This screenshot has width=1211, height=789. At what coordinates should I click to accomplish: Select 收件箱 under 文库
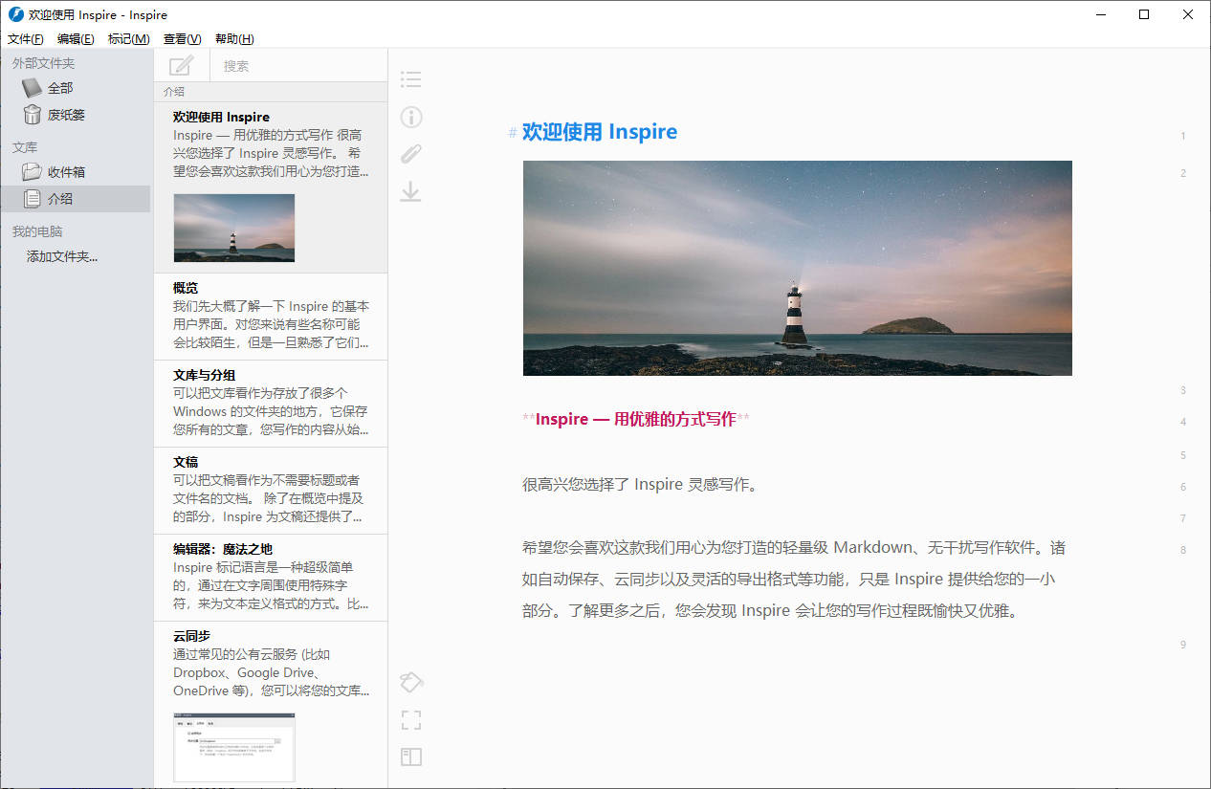pos(76,172)
